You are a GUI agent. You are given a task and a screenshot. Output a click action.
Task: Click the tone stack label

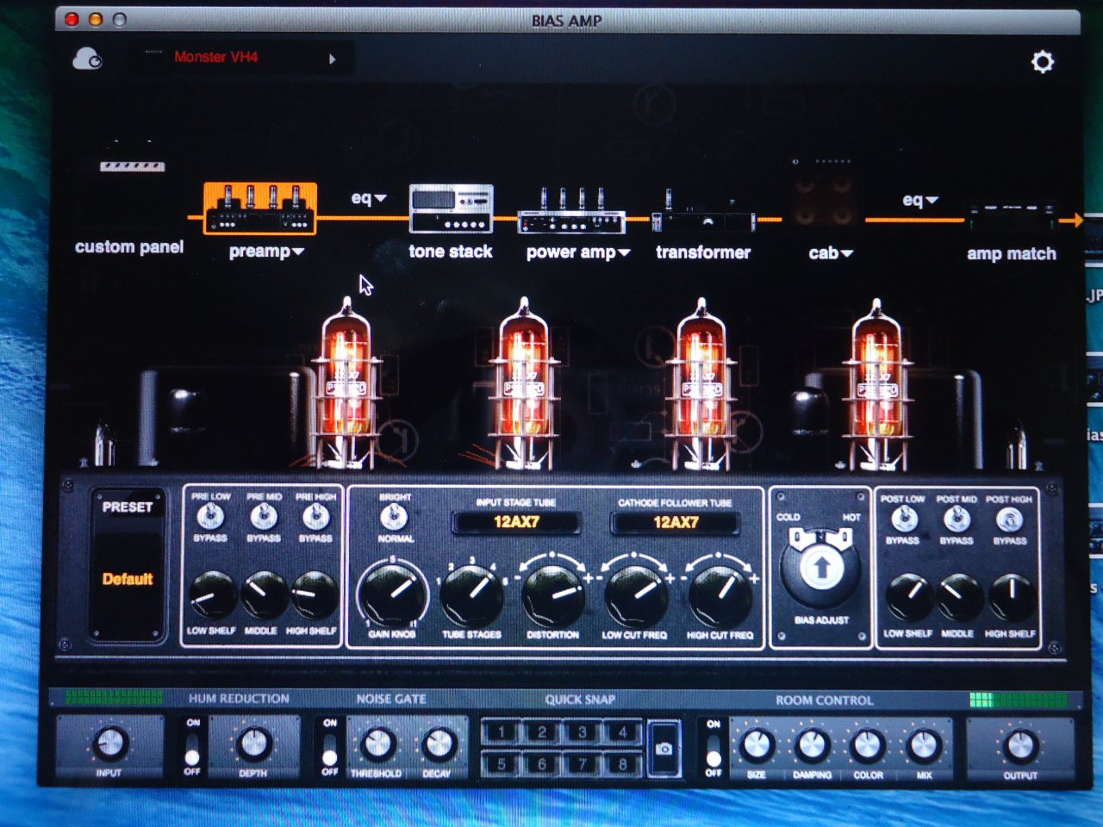pyautogui.click(x=451, y=252)
